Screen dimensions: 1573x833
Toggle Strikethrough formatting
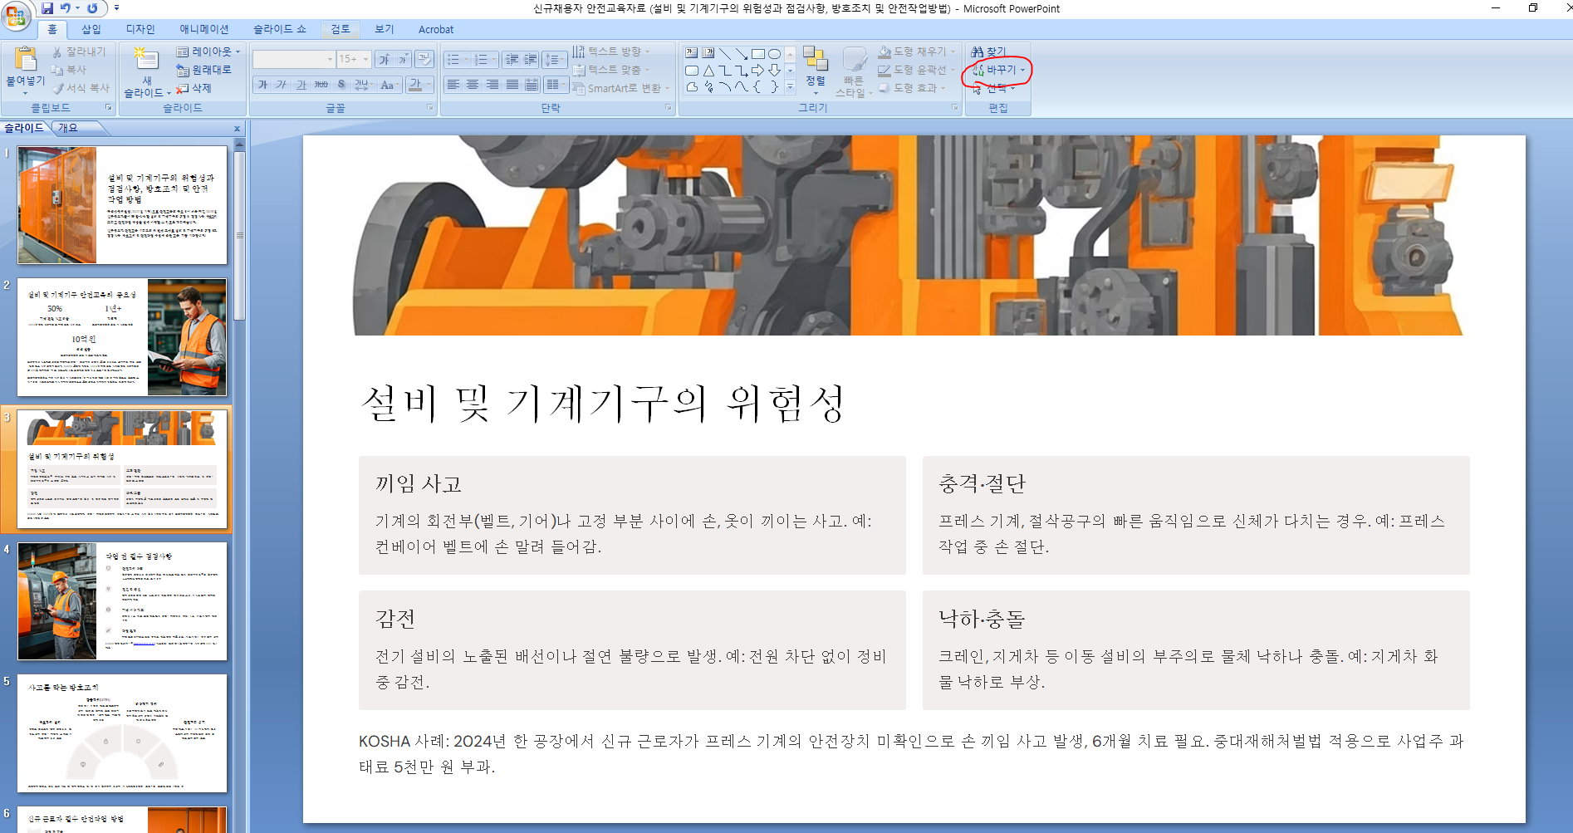click(321, 85)
